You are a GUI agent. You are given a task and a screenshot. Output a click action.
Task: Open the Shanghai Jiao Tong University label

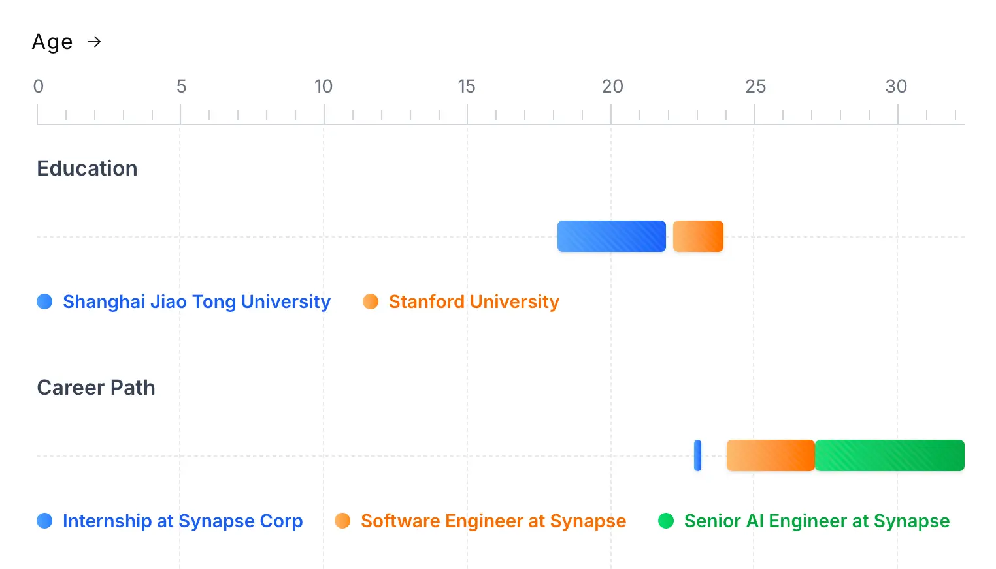pyautogui.click(x=197, y=301)
